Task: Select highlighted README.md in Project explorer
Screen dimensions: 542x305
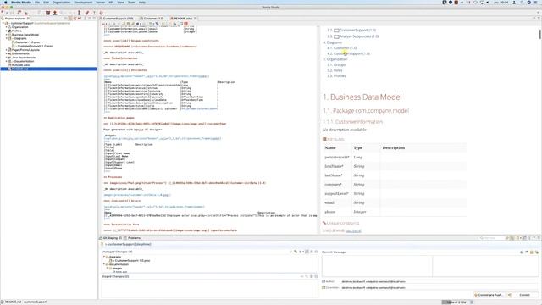Action: tap(48, 69)
